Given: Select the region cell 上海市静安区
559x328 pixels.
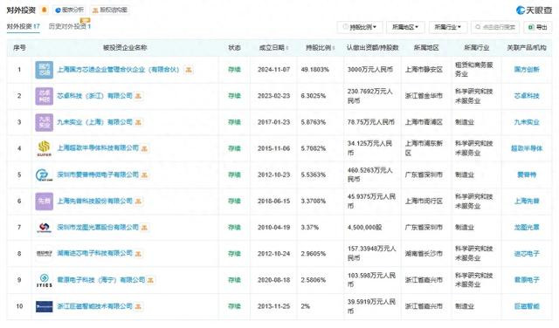Looking at the screenshot, I should (x=424, y=70).
